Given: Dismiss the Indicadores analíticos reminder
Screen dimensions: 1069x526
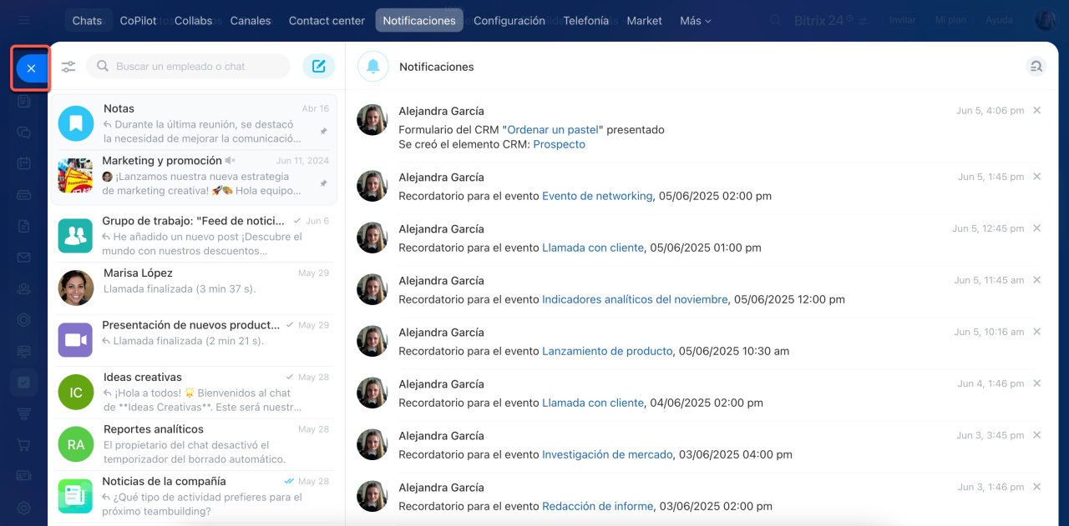Looking at the screenshot, I should (x=1036, y=280).
